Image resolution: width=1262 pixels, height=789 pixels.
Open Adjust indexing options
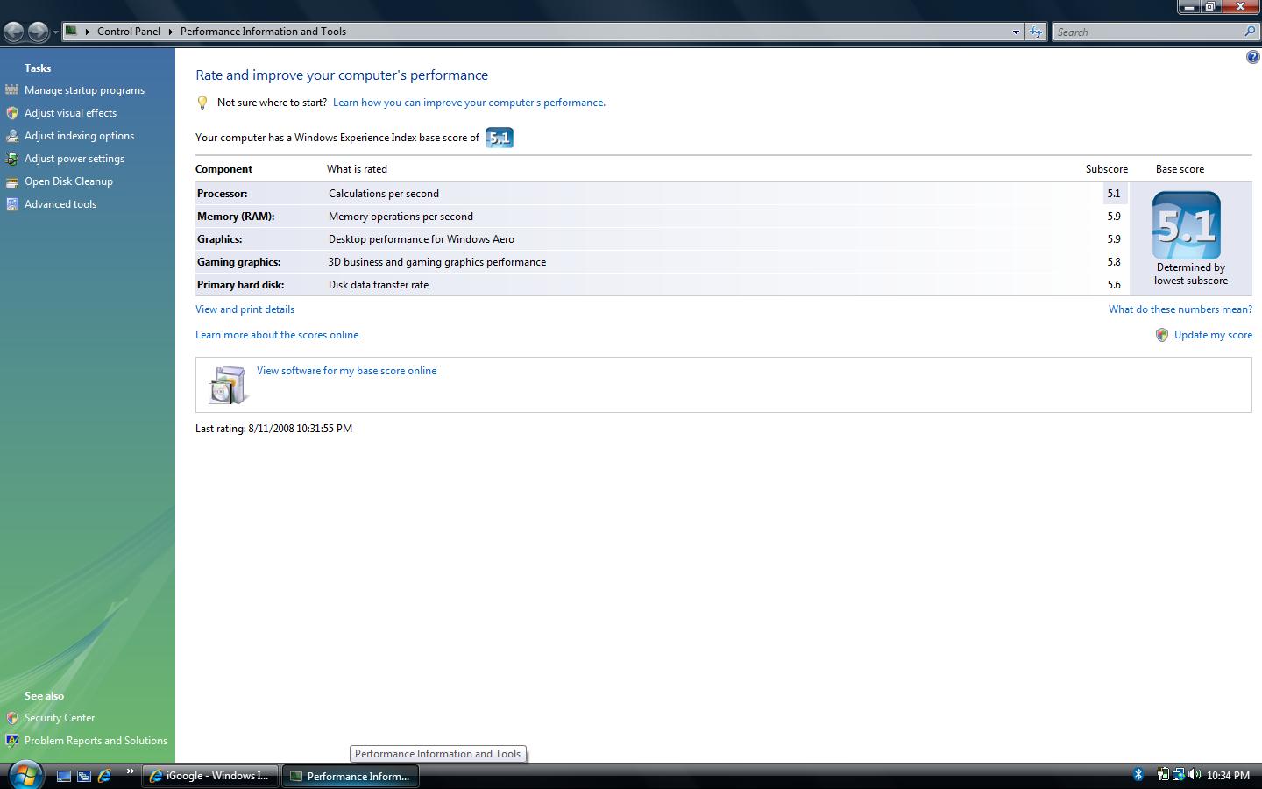79,136
